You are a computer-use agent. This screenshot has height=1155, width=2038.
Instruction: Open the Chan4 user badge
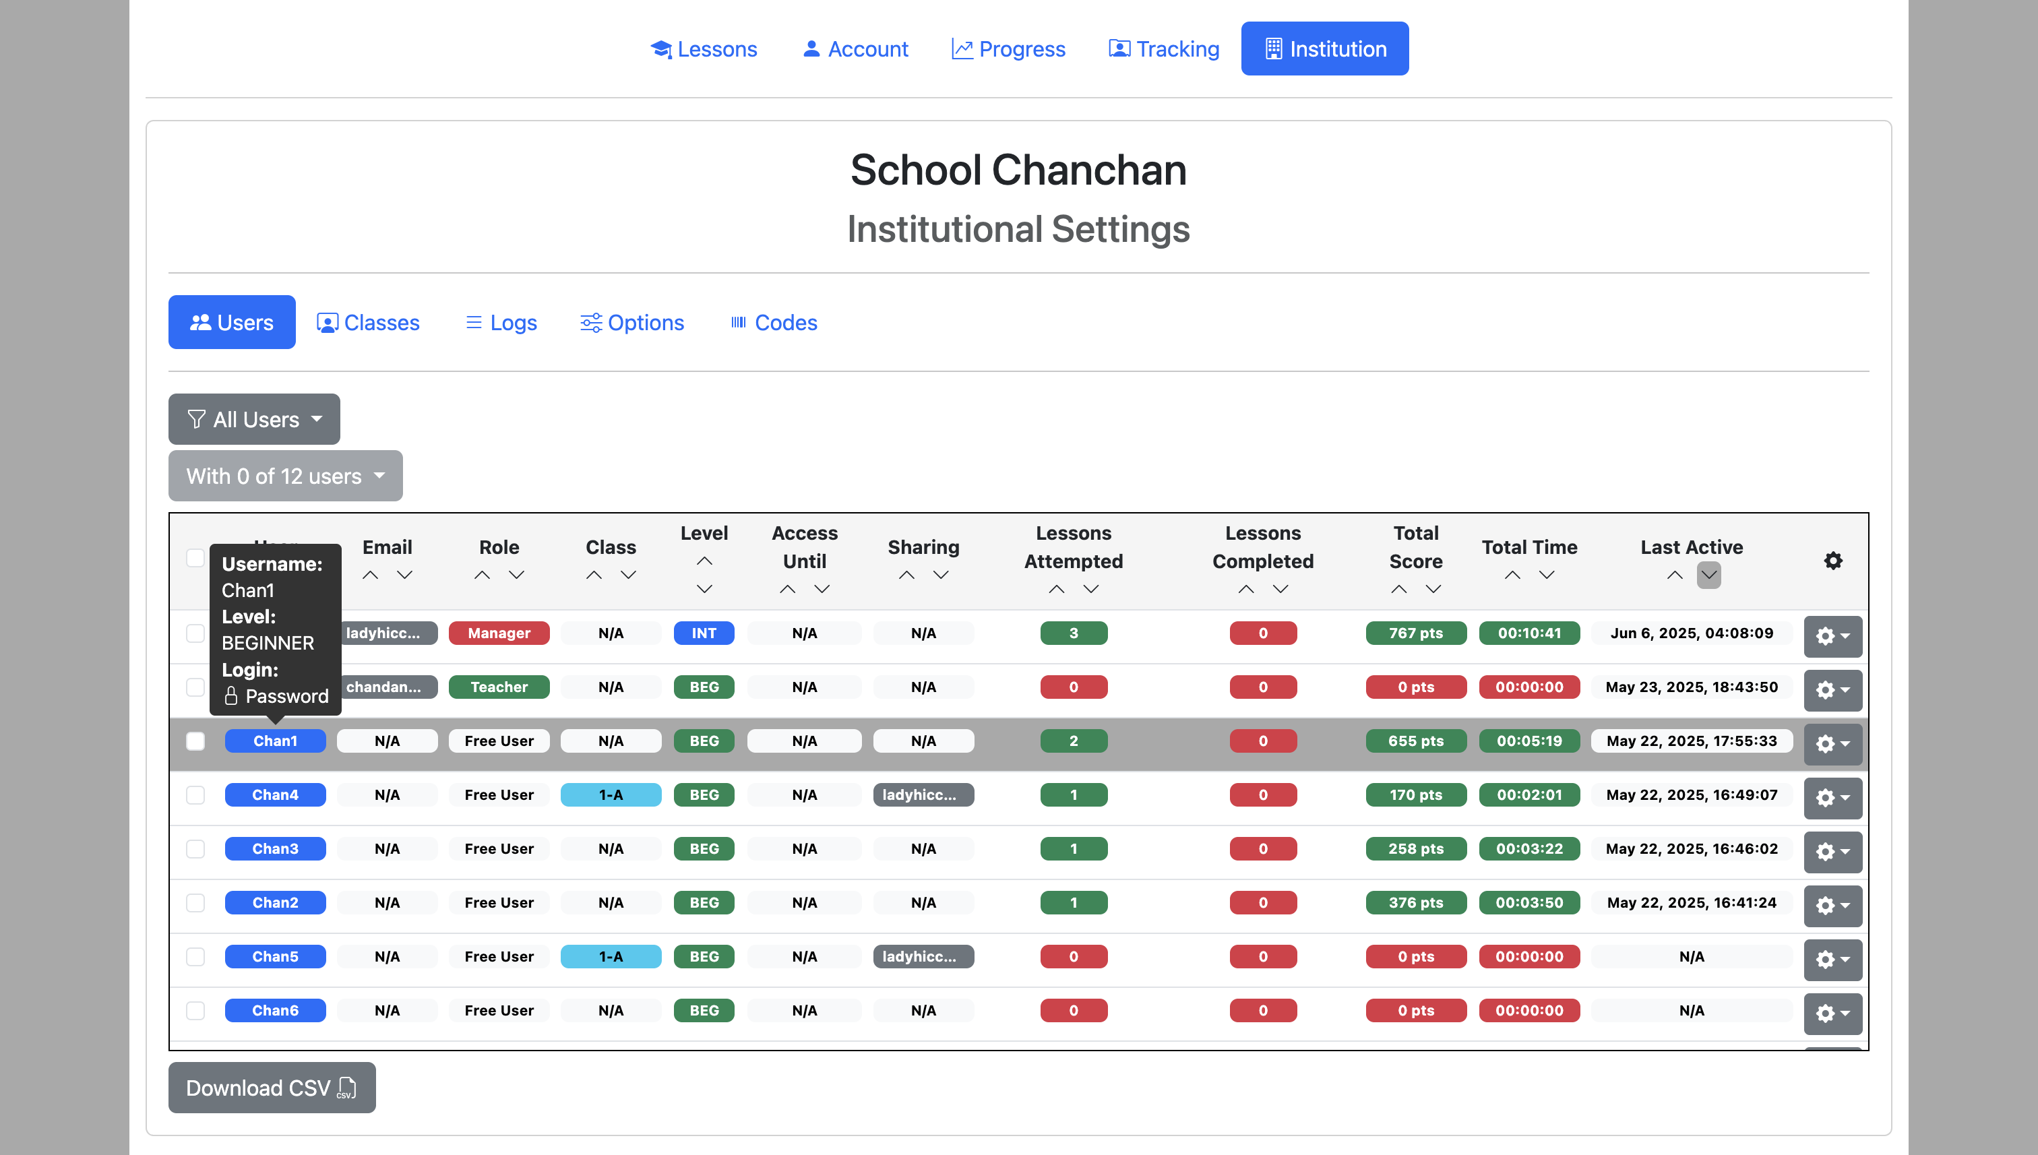275,795
